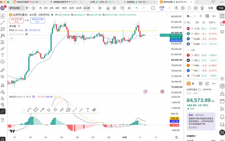Screen dimensions: 225x141
Task: Open the object tree layers icon
Action: coord(222,31)
